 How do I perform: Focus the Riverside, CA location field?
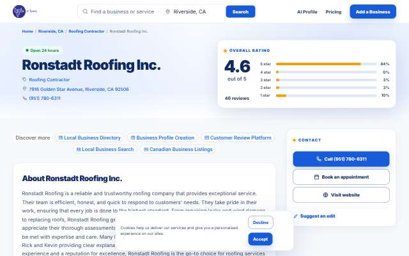[x=197, y=12]
